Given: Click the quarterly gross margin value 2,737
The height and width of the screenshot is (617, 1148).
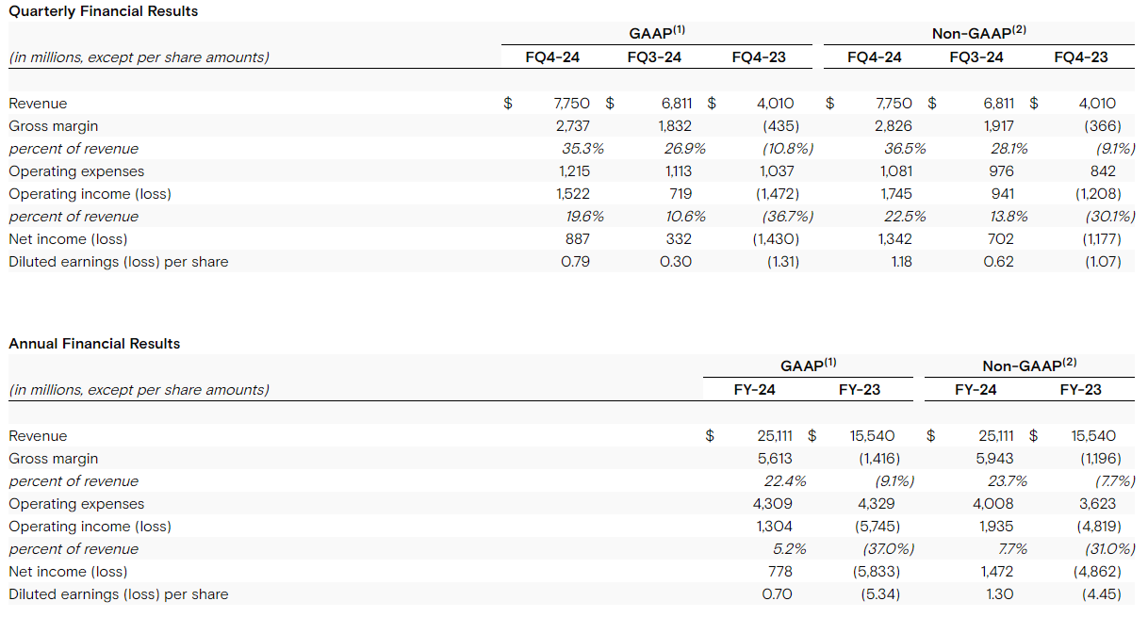Looking at the screenshot, I should pyautogui.click(x=575, y=126).
